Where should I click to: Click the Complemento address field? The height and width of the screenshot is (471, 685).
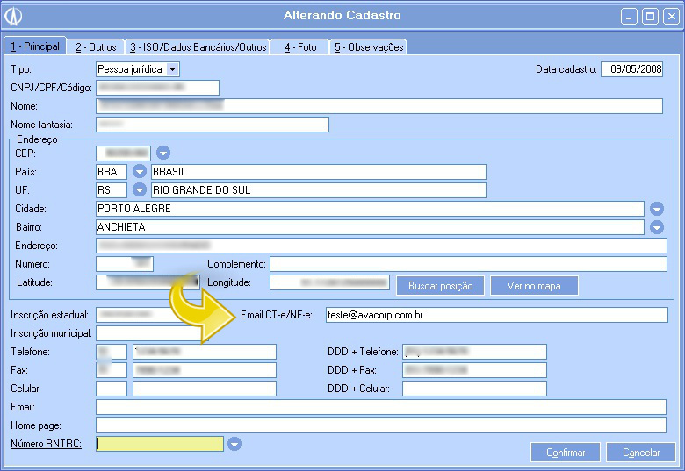click(467, 264)
